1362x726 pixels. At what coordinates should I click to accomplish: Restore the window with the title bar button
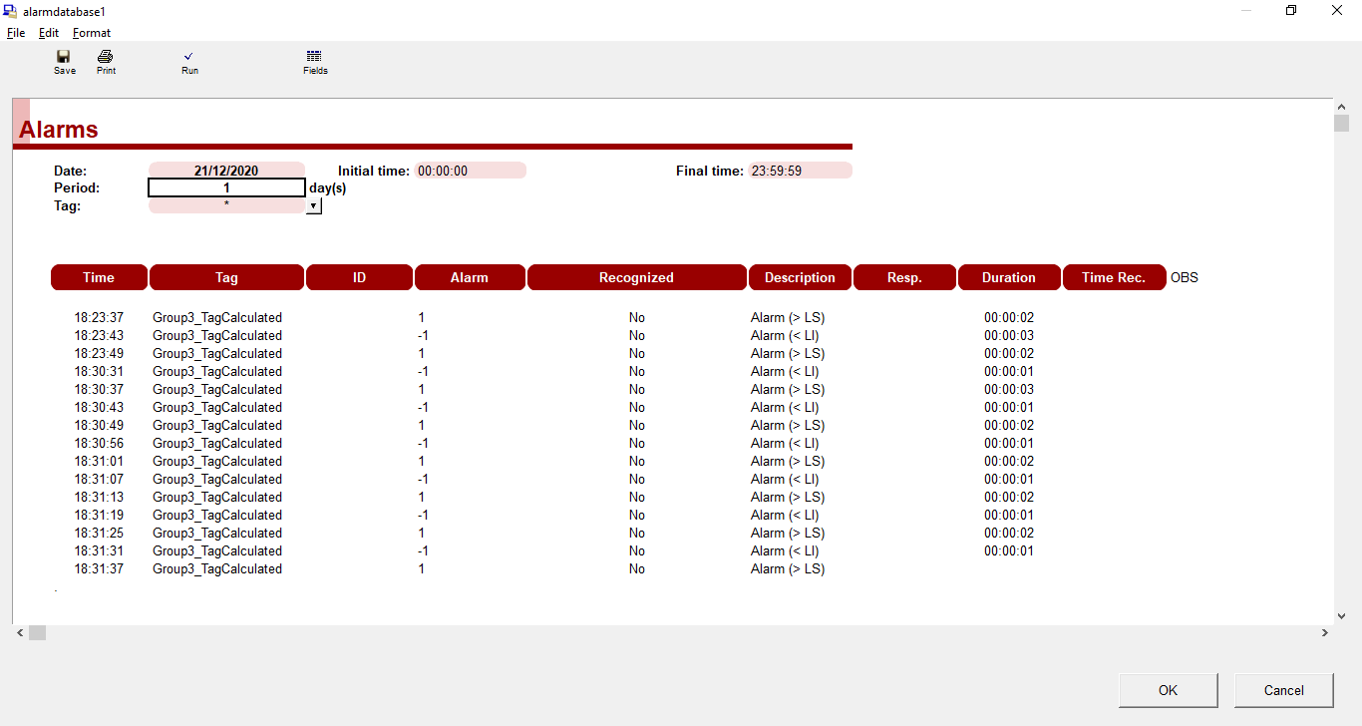[x=1291, y=11]
